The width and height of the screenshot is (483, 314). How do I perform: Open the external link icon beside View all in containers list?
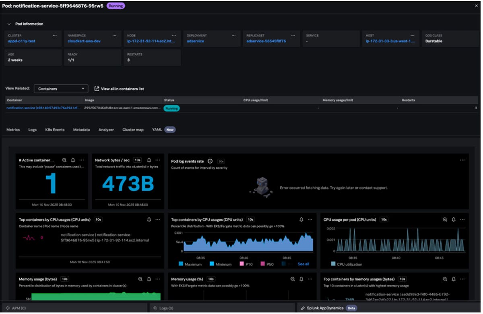[97, 88]
